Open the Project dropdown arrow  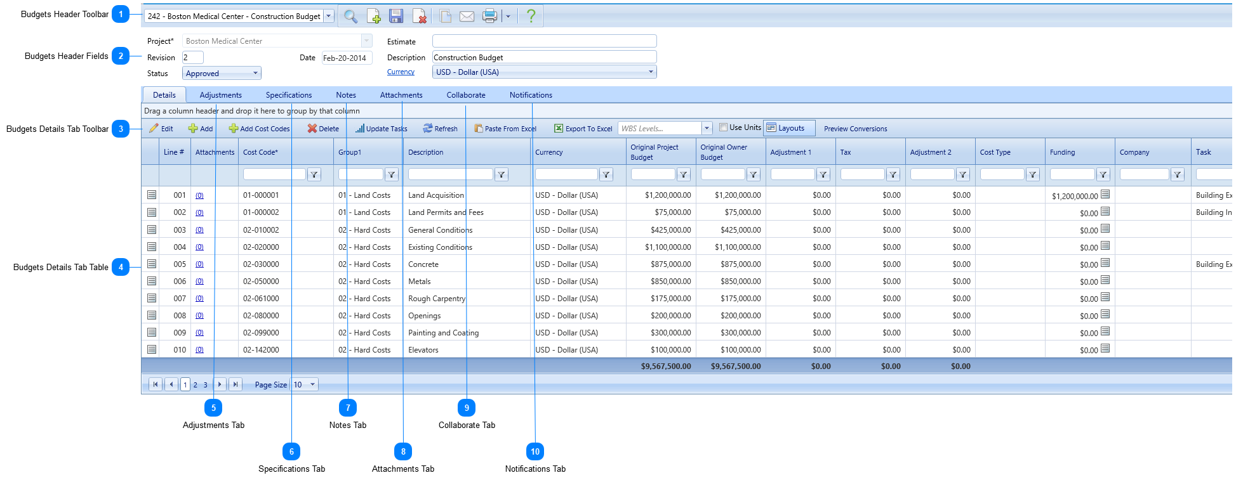tap(366, 41)
